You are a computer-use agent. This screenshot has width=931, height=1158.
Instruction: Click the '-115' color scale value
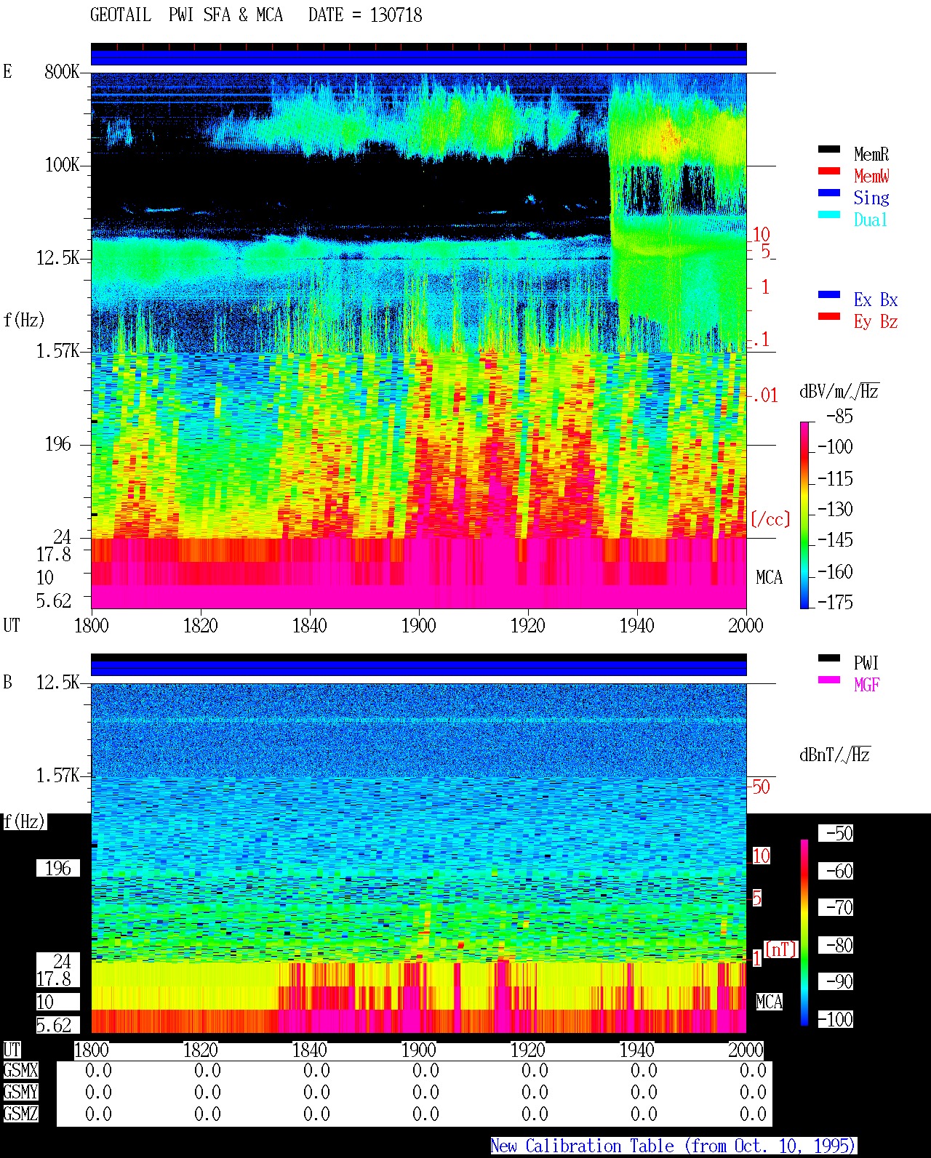(x=835, y=479)
